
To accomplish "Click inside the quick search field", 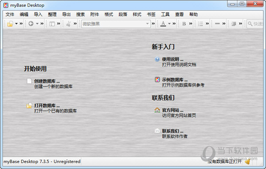I will (255, 24).
